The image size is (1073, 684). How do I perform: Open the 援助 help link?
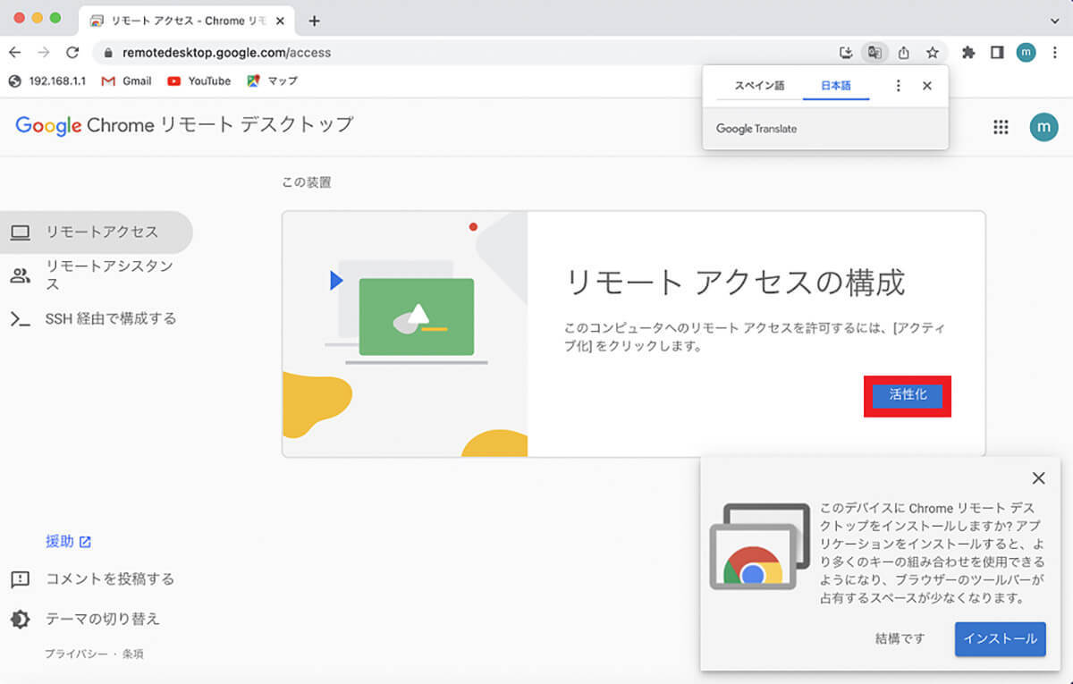[68, 541]
